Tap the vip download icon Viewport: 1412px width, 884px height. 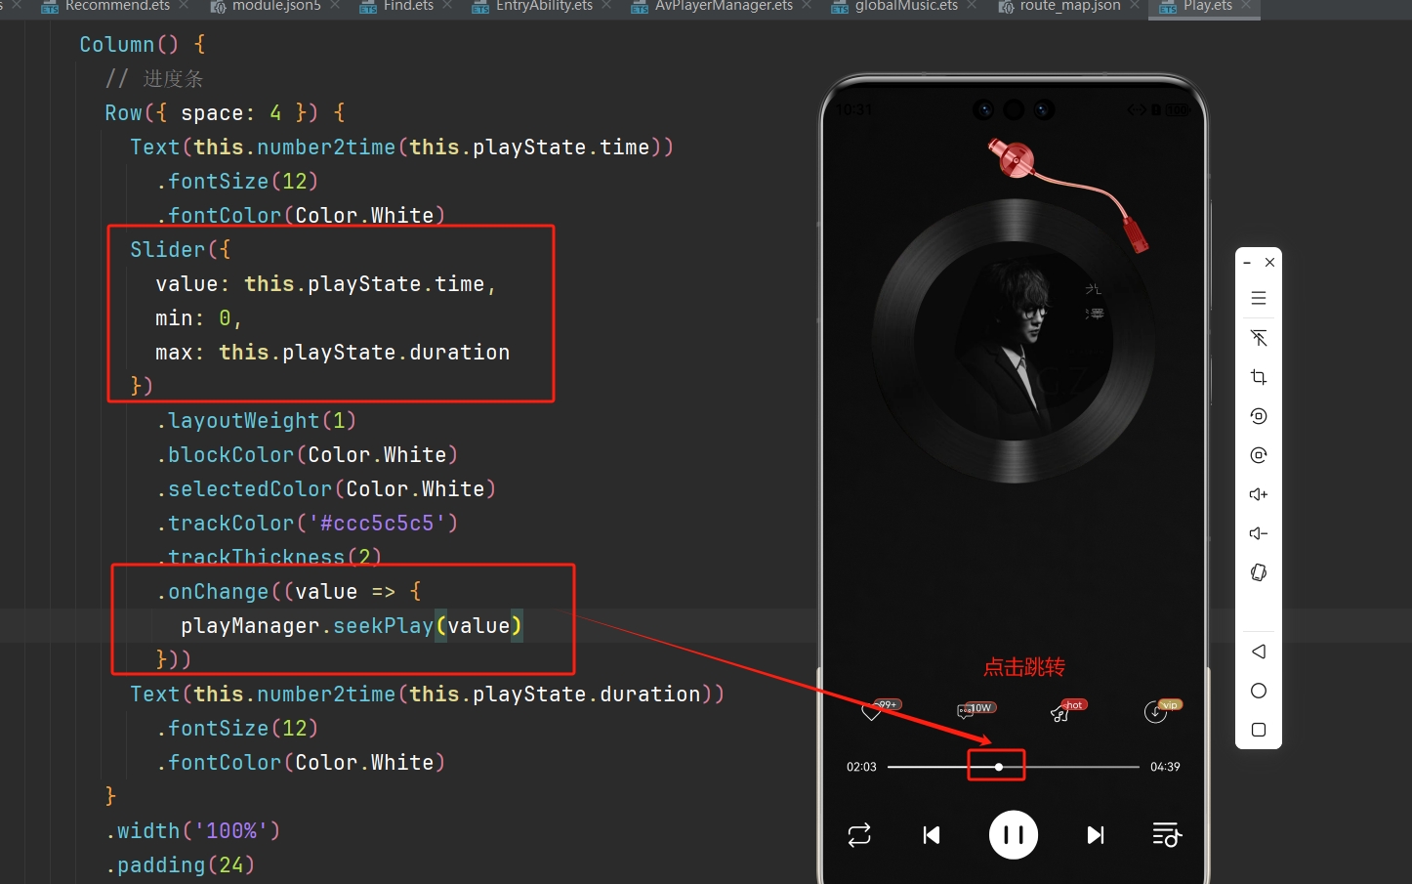click(x=1155, y=712)
